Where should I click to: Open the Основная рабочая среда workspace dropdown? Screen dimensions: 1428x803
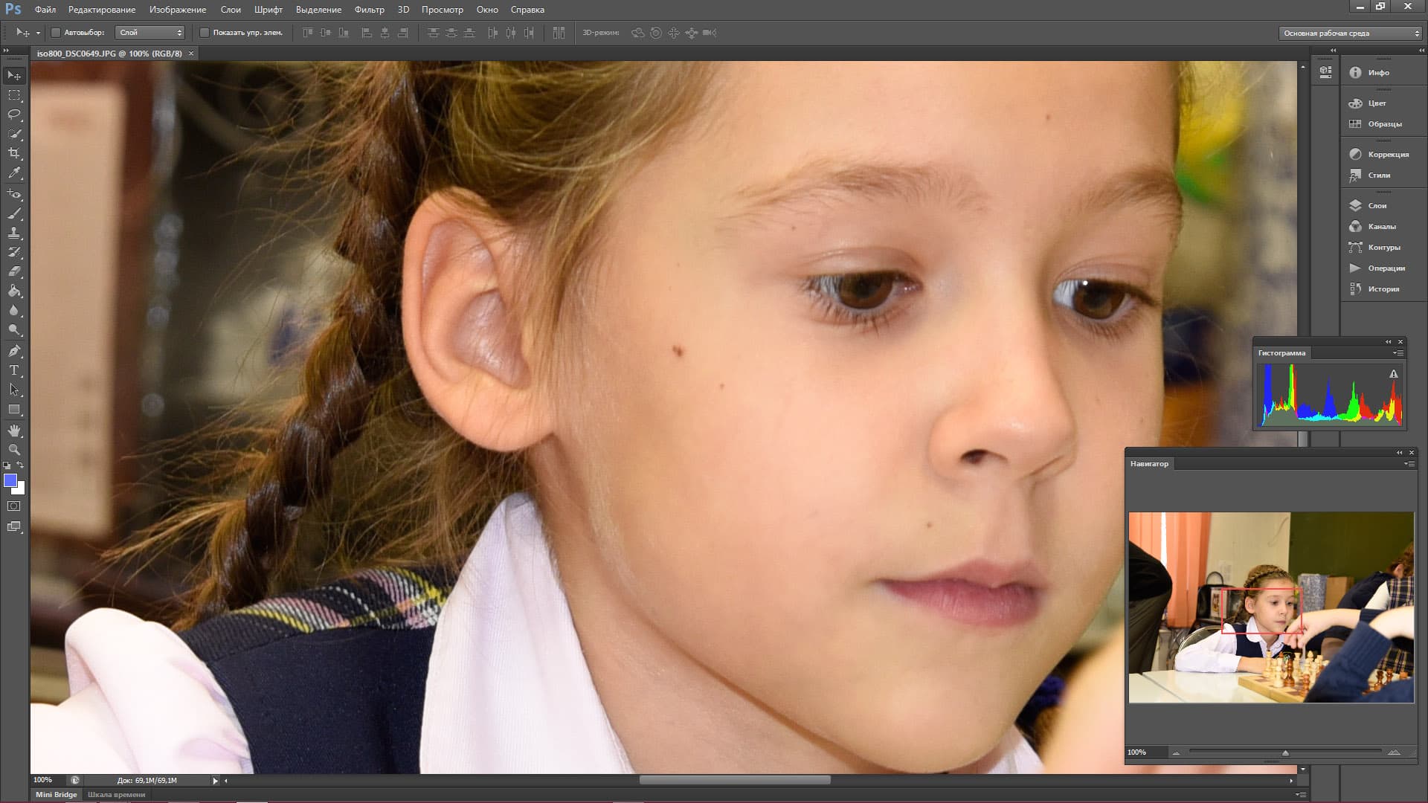coord(1350,33)
